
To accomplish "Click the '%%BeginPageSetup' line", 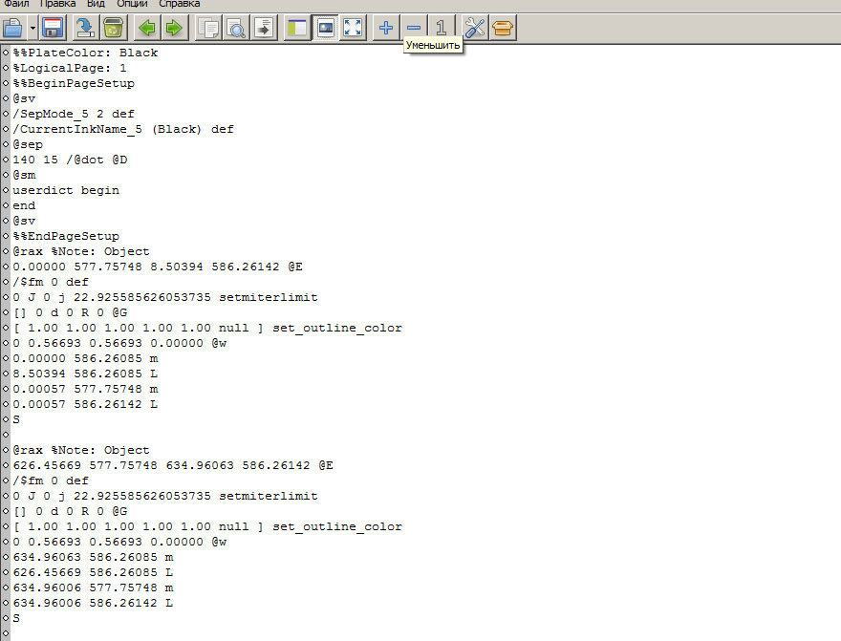I will (x=74, y=83).
